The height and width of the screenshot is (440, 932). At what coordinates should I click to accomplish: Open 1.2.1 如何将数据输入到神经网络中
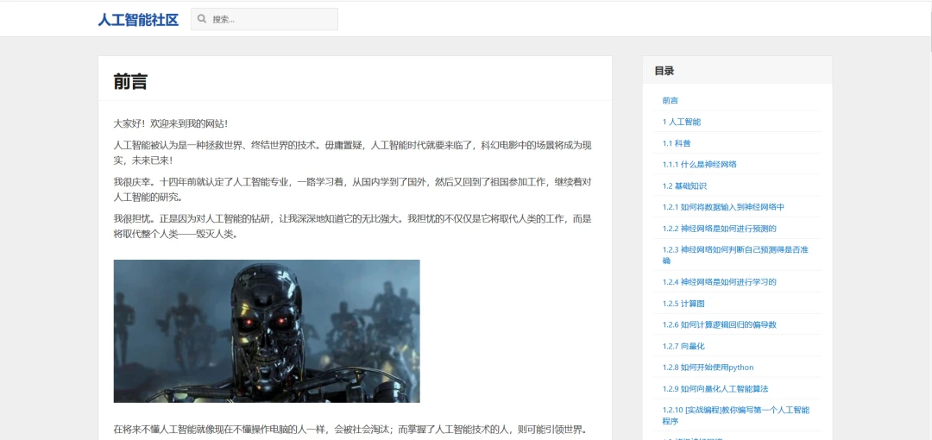(x=723, y=207)
